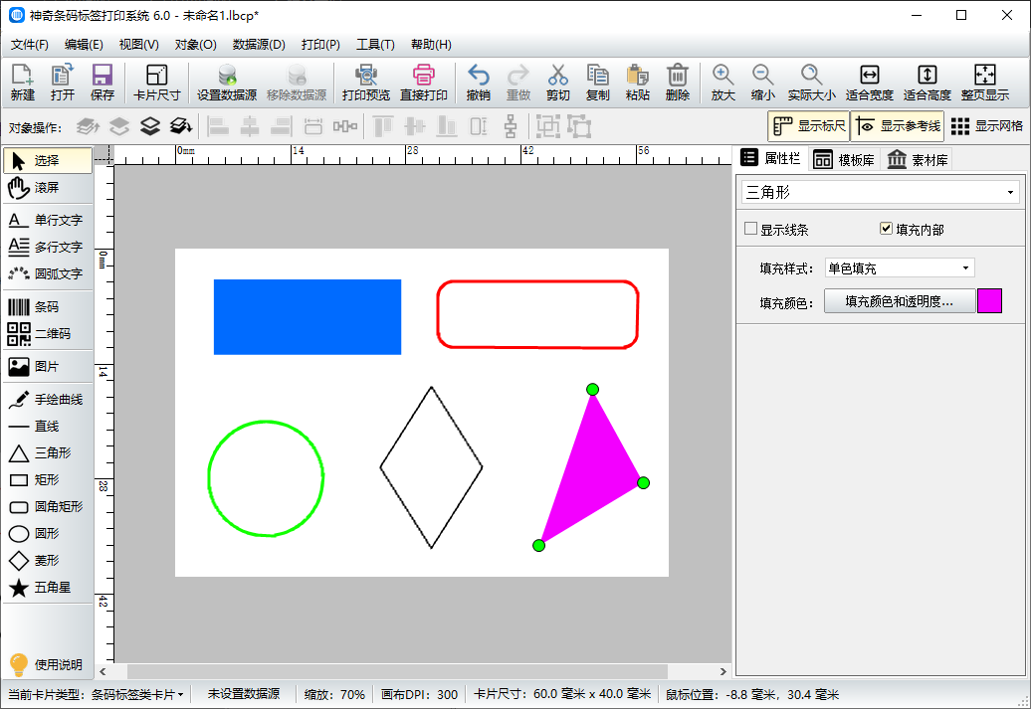1031x709 pixels.
Task: Open the 当前卡片类型 card type dropdown
Action: pos(137,695)
